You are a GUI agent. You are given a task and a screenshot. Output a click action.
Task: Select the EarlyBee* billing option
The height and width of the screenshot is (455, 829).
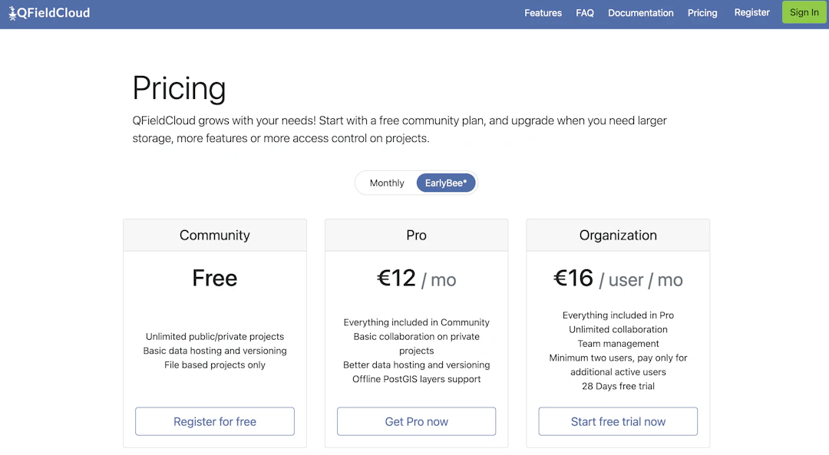click(446, 183)
